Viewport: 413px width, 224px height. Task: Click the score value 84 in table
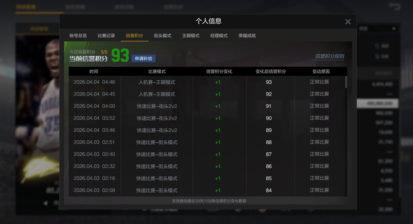[269, 190]
